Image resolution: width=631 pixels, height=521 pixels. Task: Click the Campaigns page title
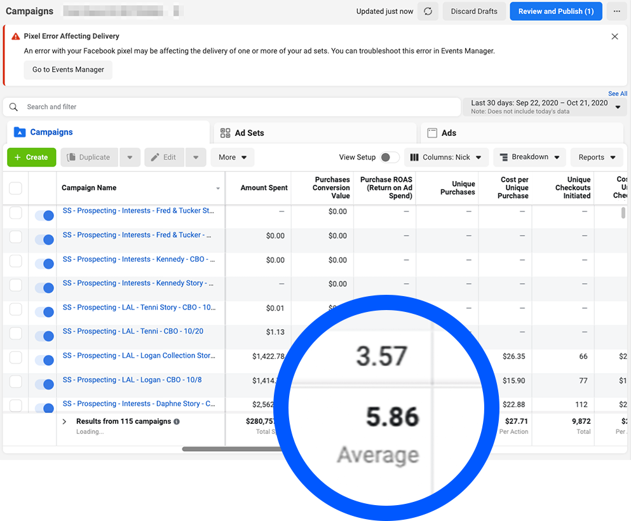(29, 11)
